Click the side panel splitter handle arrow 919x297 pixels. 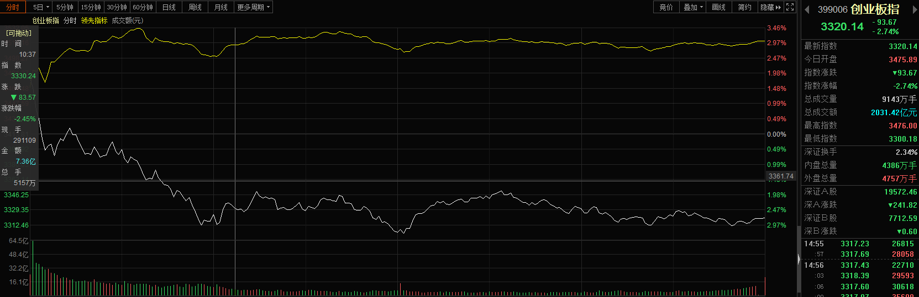point(799,259)
